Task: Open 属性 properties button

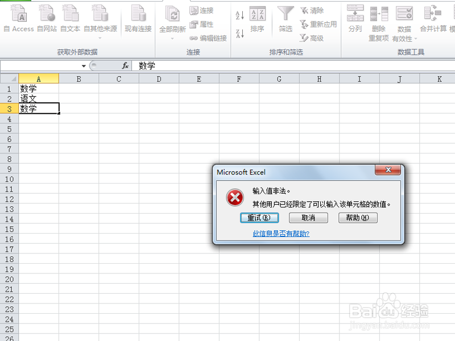Action: click(x=202, y=24)
